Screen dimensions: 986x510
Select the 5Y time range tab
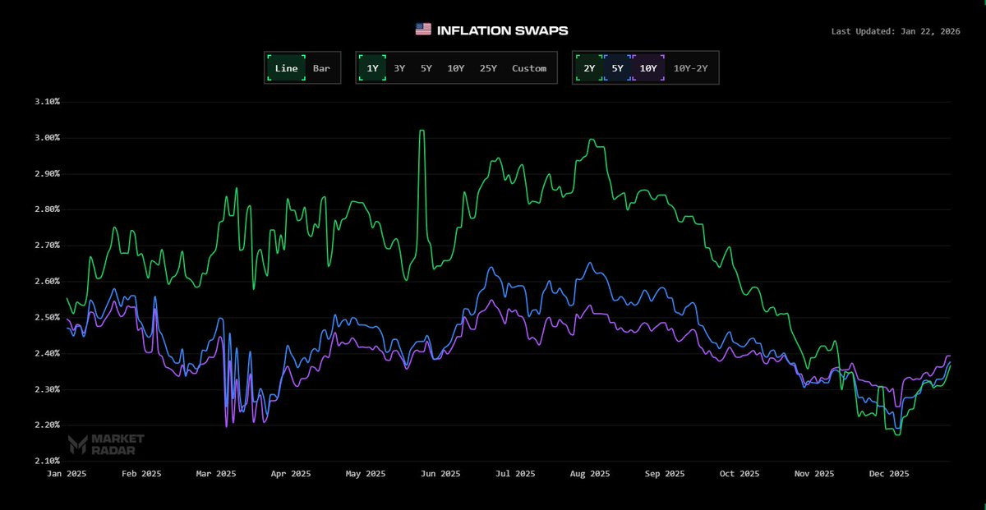pos(426,68)
